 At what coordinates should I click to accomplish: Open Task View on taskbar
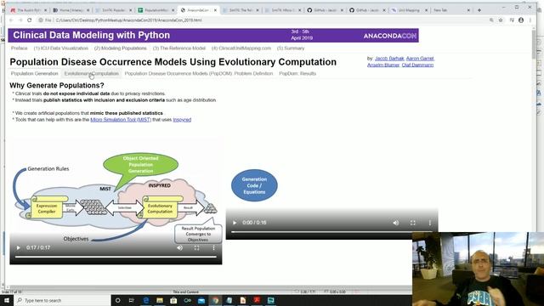click(x=132, y=300)
